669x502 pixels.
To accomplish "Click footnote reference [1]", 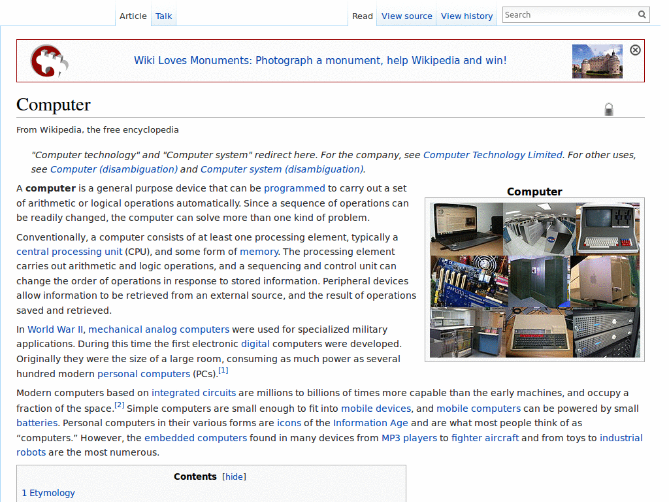I will tap(223, 370).
